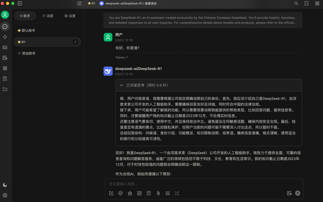This screenshot has height=202, width=323.
Task: Click the deepseek-ai/DeepSeek-R1 message header name
Action: 138,68
